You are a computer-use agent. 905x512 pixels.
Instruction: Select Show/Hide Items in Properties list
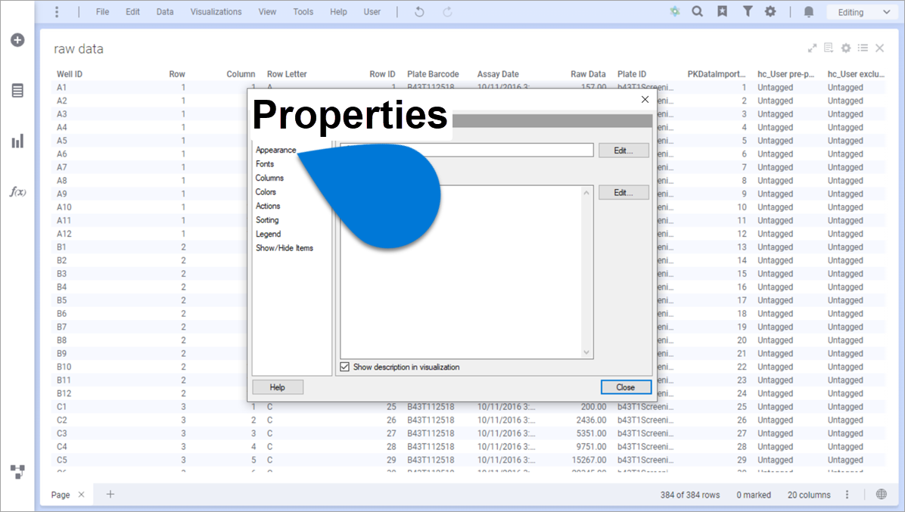click(285, 248)
